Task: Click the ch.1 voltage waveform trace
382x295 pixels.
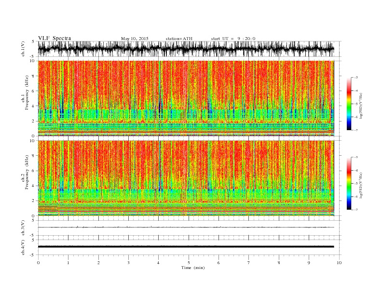Action: point(186,49)
